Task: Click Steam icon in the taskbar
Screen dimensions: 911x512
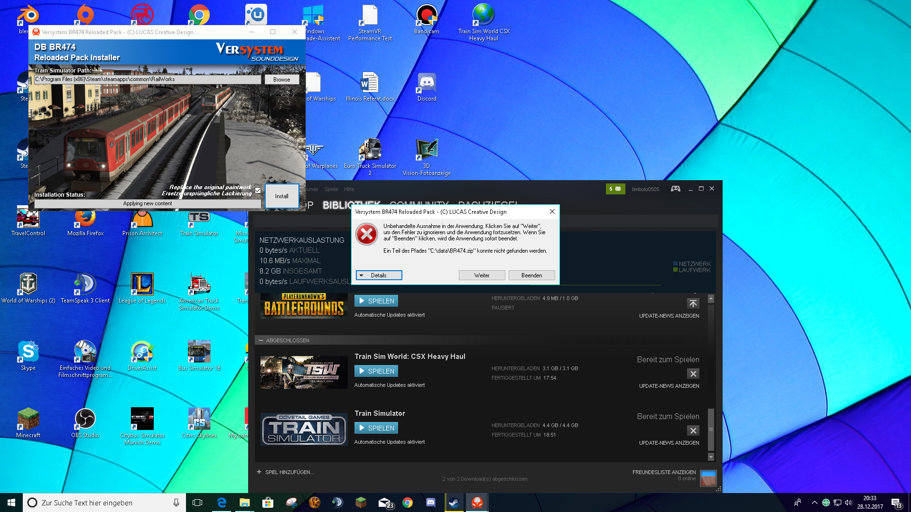Action: click(x=454, y=503)
